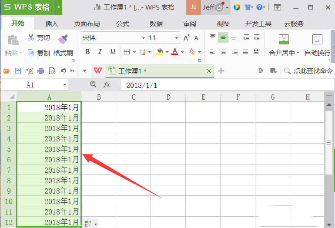Click the 复制 copy button
The height and width of the screenshot is (228, 335).
[x=39, y=53]
